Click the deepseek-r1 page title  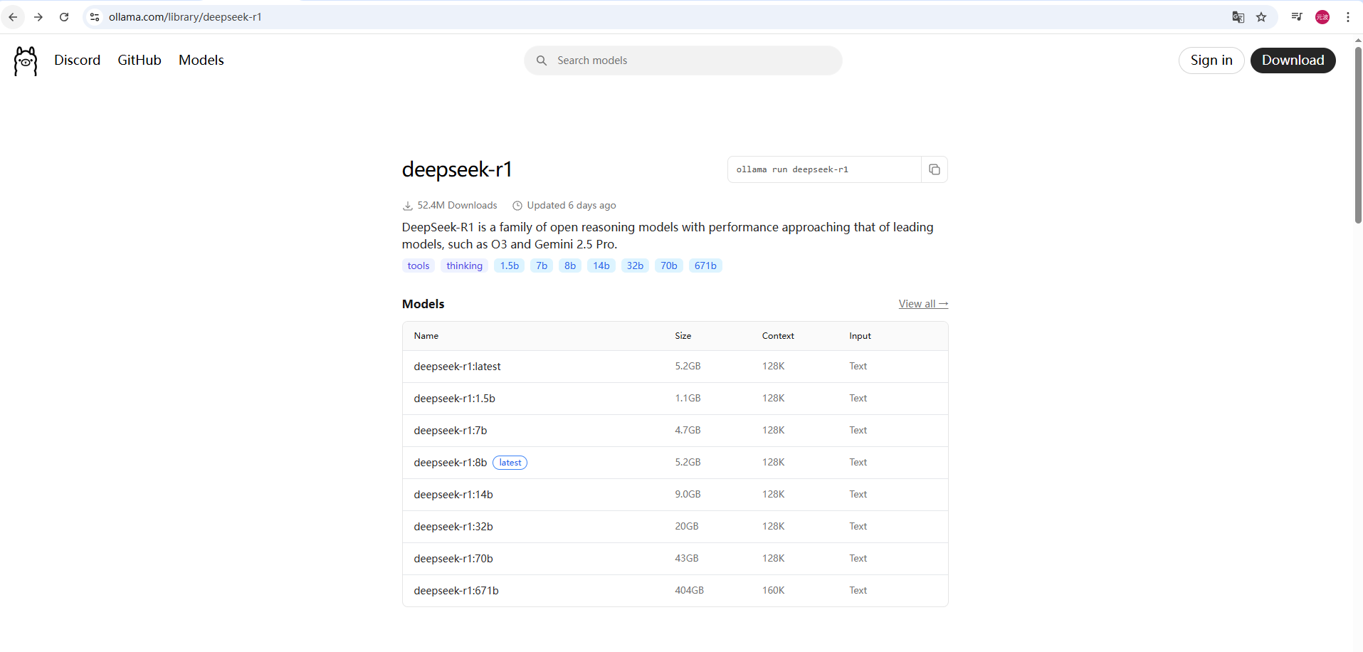[457, 169]
